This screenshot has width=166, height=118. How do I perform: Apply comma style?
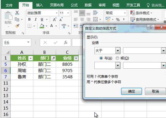click(x=124, y=19)
